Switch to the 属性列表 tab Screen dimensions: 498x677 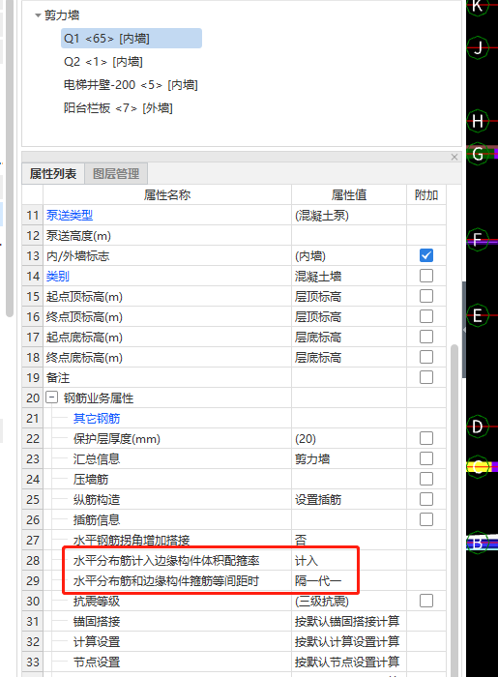coord(53,173)
